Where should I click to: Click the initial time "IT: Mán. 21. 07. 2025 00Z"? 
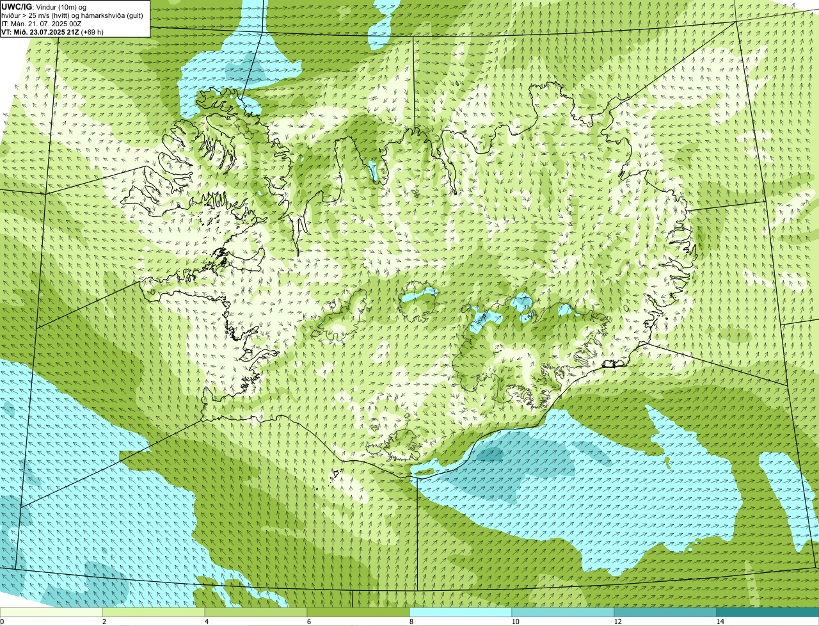[42, 24]
